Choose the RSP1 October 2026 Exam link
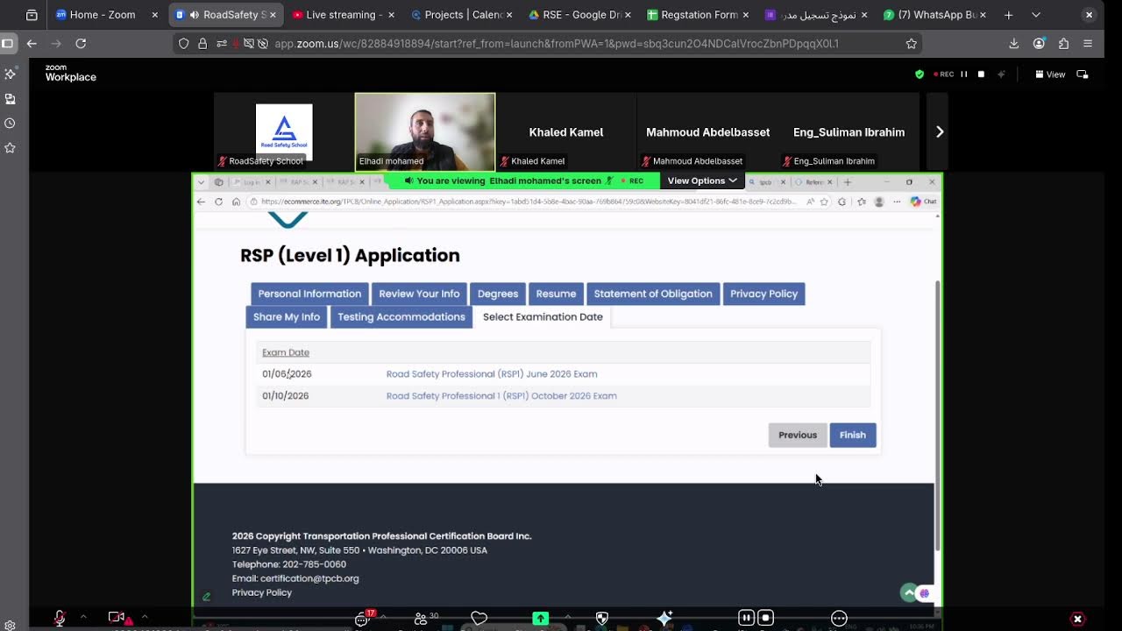Screen dimensions: 1122x631 coord(501,396)
